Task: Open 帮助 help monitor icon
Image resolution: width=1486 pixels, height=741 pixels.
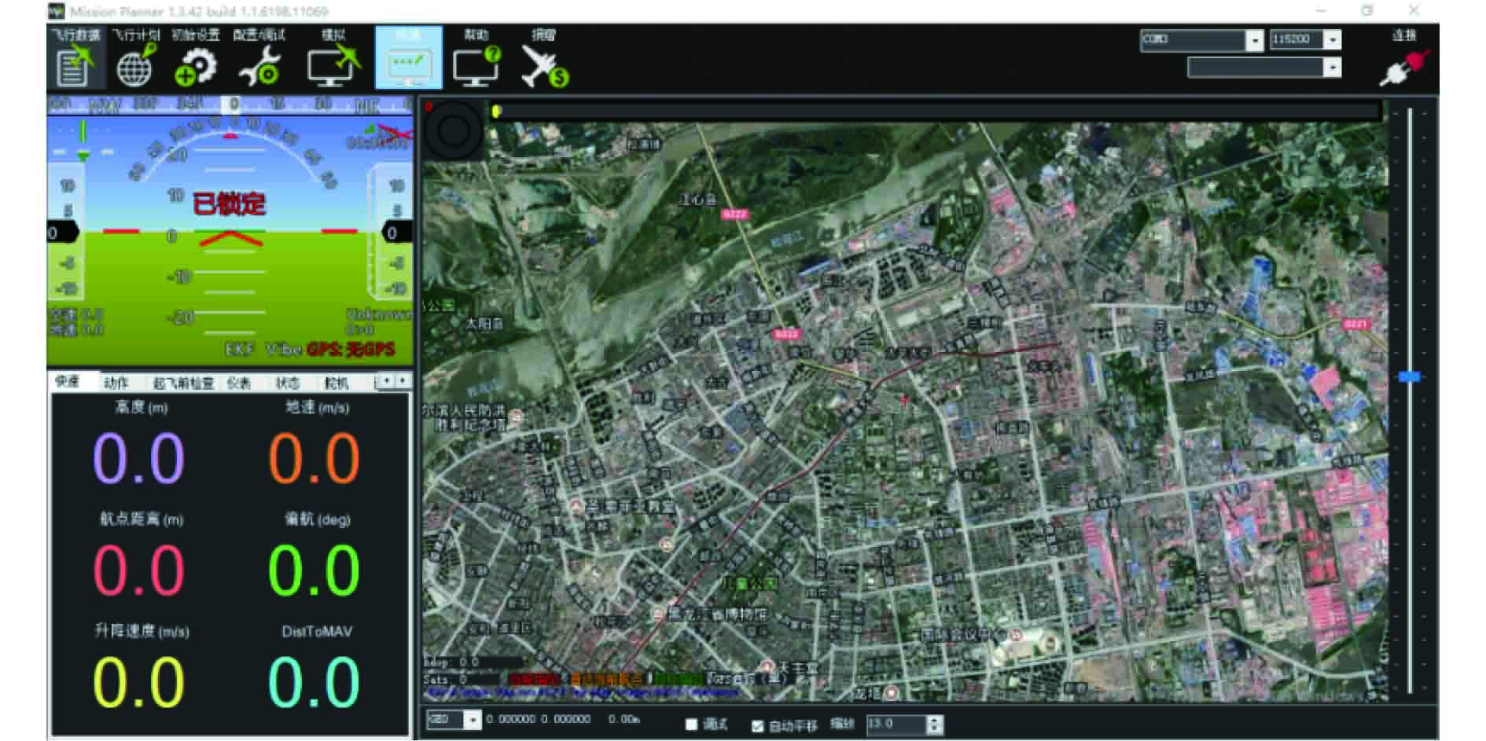Action: coord(476,61)
